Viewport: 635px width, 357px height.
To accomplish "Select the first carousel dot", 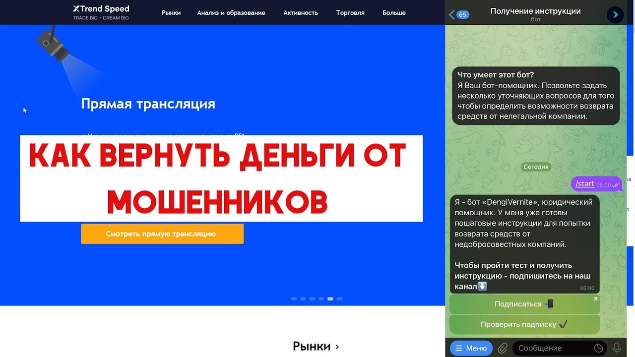I will tap(294, 299).
